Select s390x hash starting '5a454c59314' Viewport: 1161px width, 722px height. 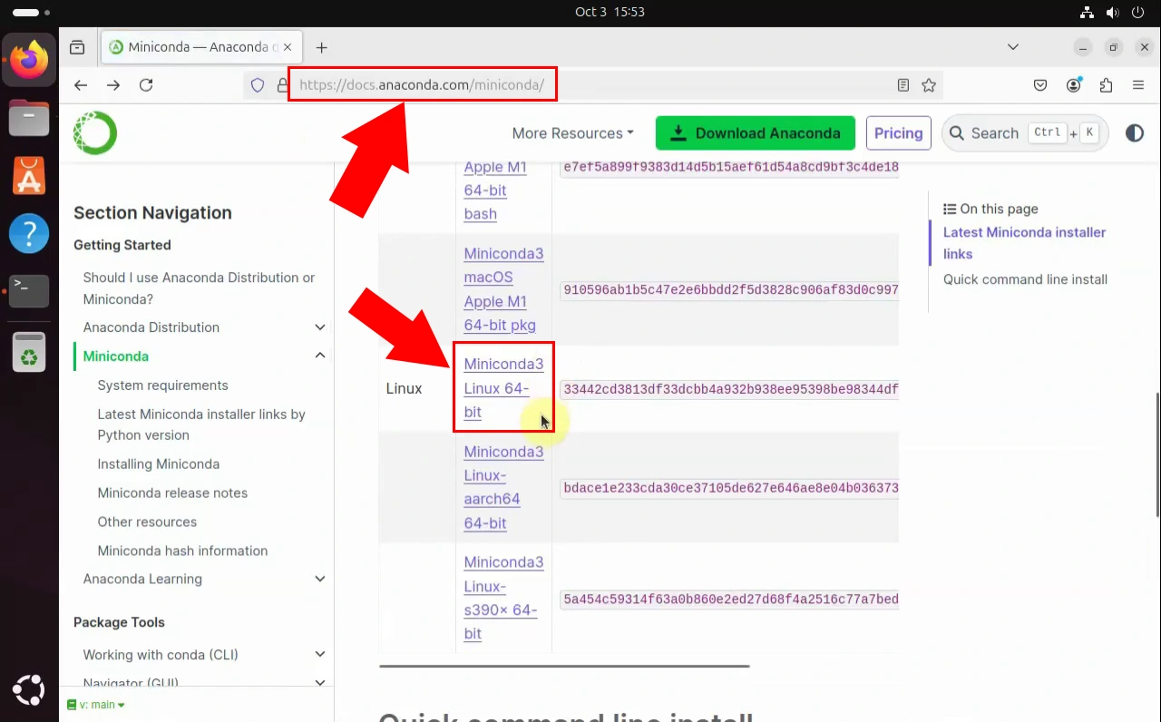730,600
